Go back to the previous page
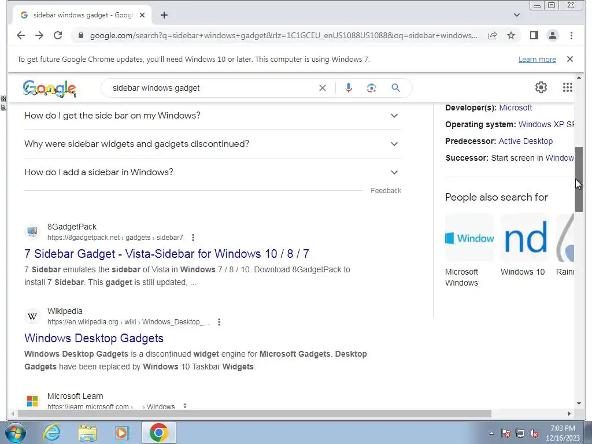592x444 pixels. (21, 35)
